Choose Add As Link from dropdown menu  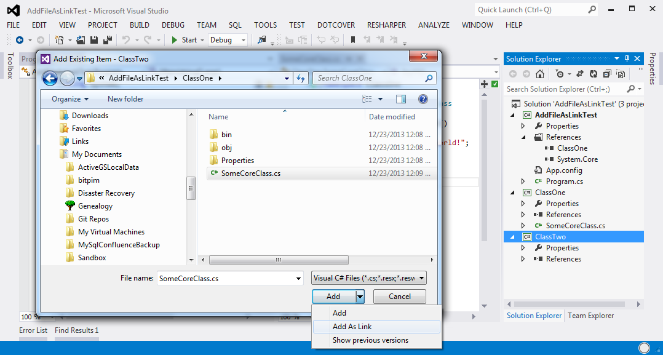click(x=352, y=327)
